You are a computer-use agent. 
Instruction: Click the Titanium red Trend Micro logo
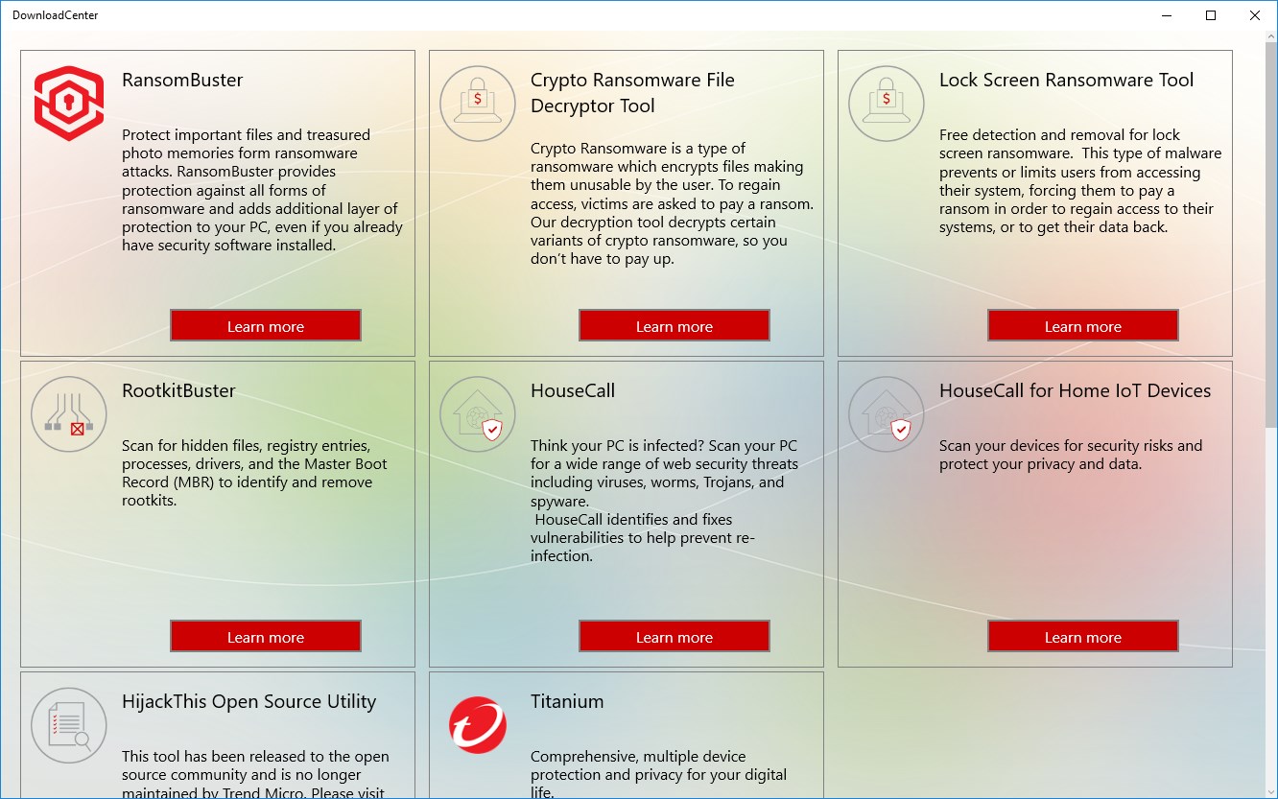click(478, 725)
